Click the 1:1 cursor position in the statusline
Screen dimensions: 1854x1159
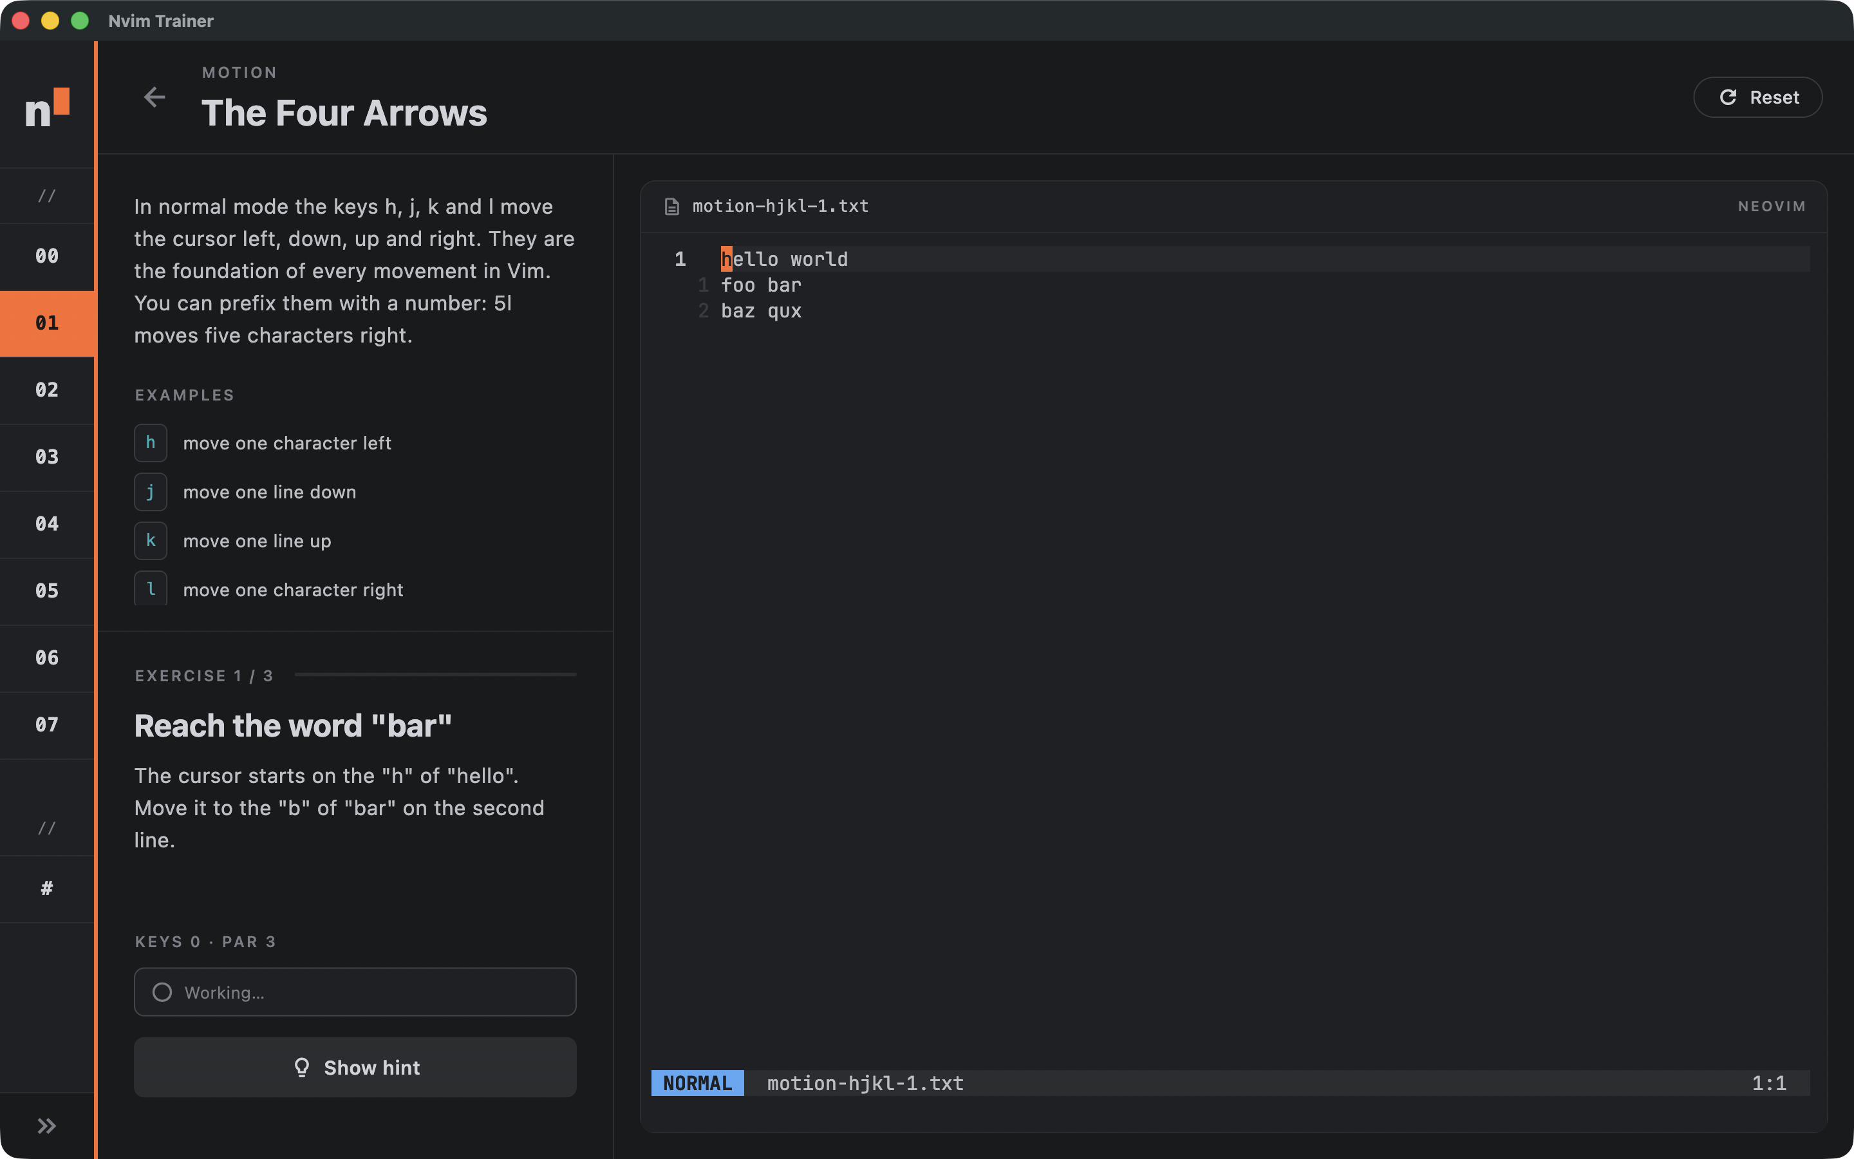1769,1083
